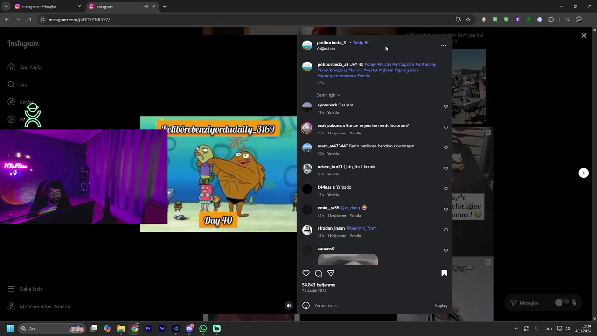Image resolution: width=597 pixels, height=336 pixels.
Task: Open the emoji picker in comment box
Action: point(306,306)
